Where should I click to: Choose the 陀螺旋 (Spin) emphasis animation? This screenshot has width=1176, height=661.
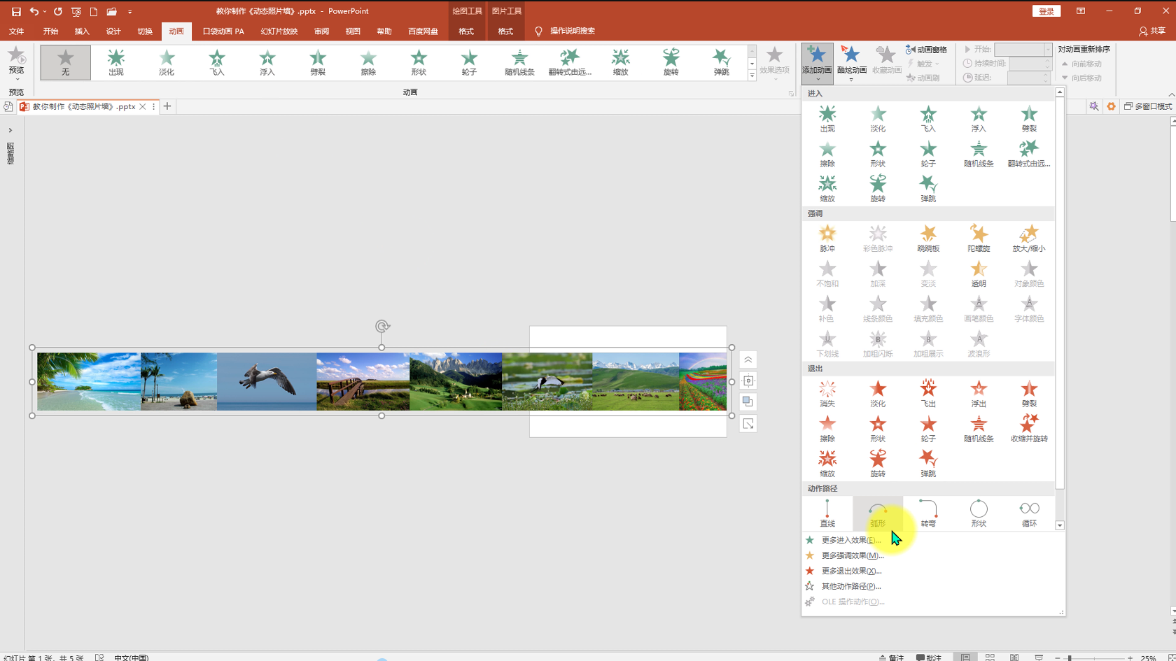coord(978,238)
